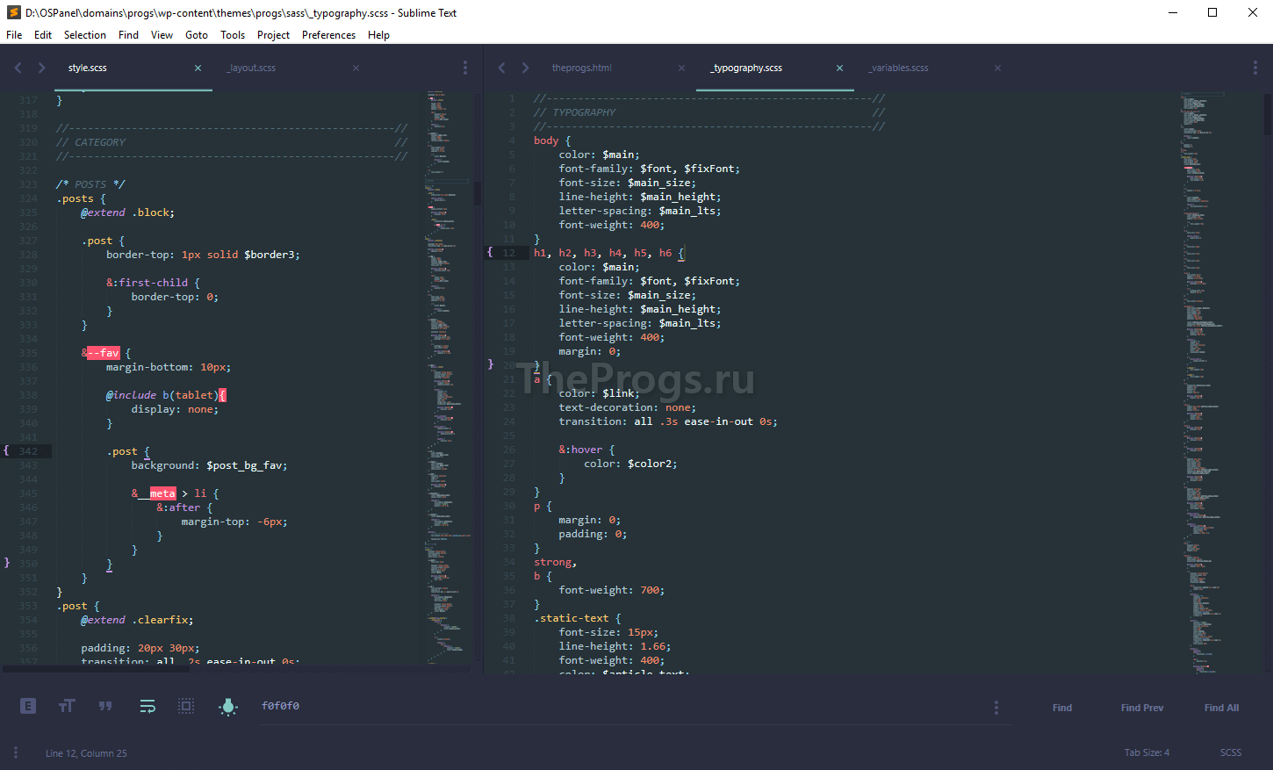Switch to _variables.scss tab
The width and height of the screenshot is (1273, 770).
point(933,68)
